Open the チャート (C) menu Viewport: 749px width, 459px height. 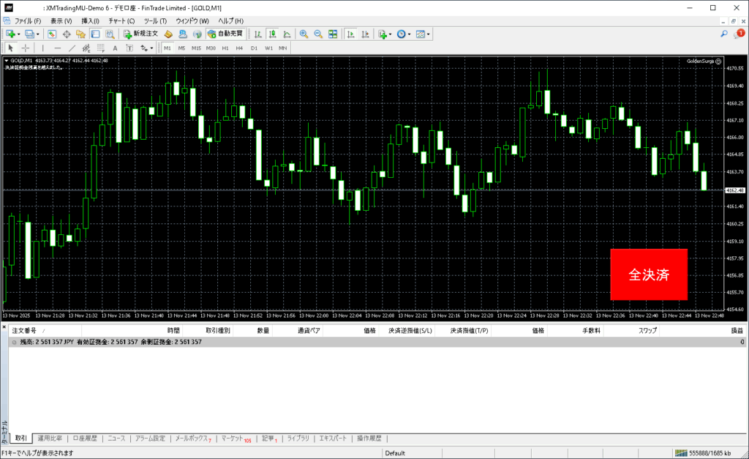point(121,21)
